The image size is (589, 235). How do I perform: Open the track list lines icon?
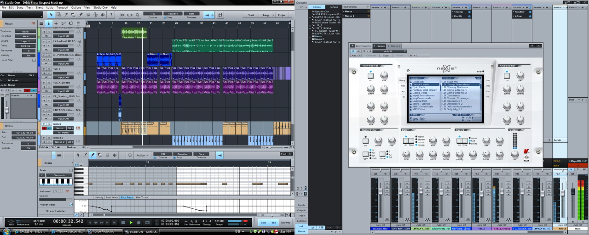(x=41, y=23)
